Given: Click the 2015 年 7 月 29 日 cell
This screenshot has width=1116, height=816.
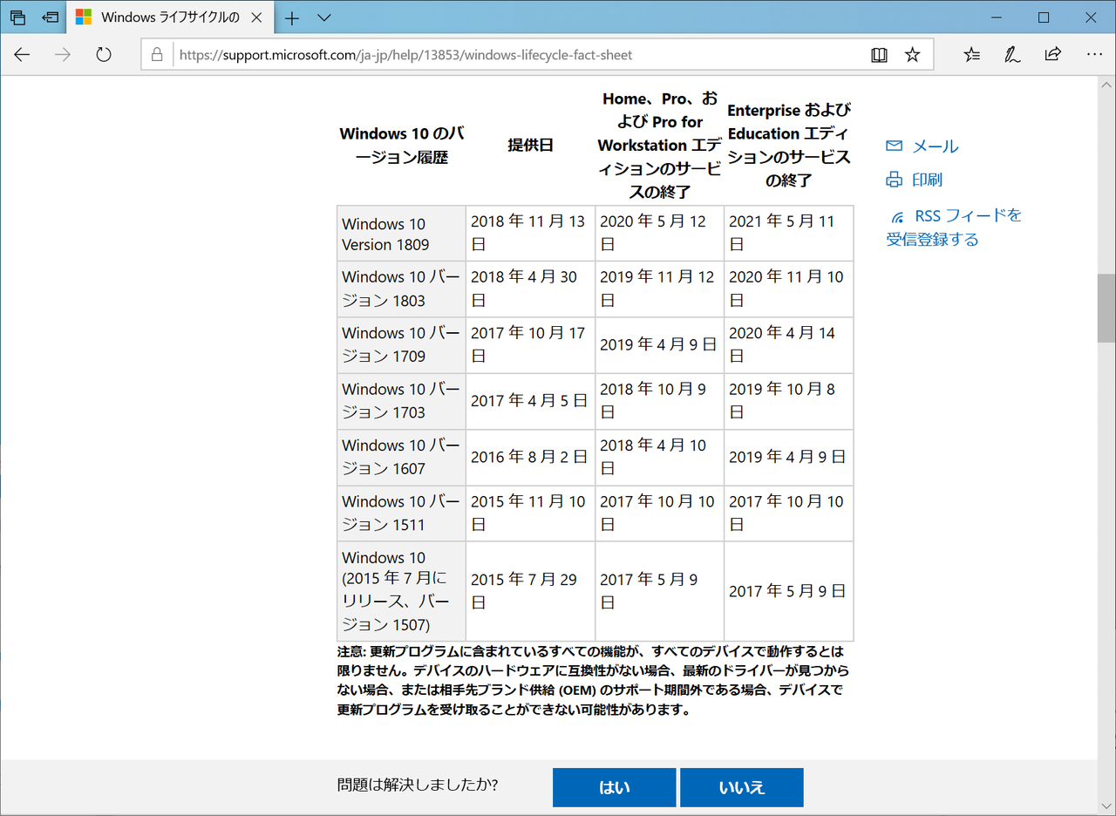Looking at the screenshot, I should tap(530, 591).
